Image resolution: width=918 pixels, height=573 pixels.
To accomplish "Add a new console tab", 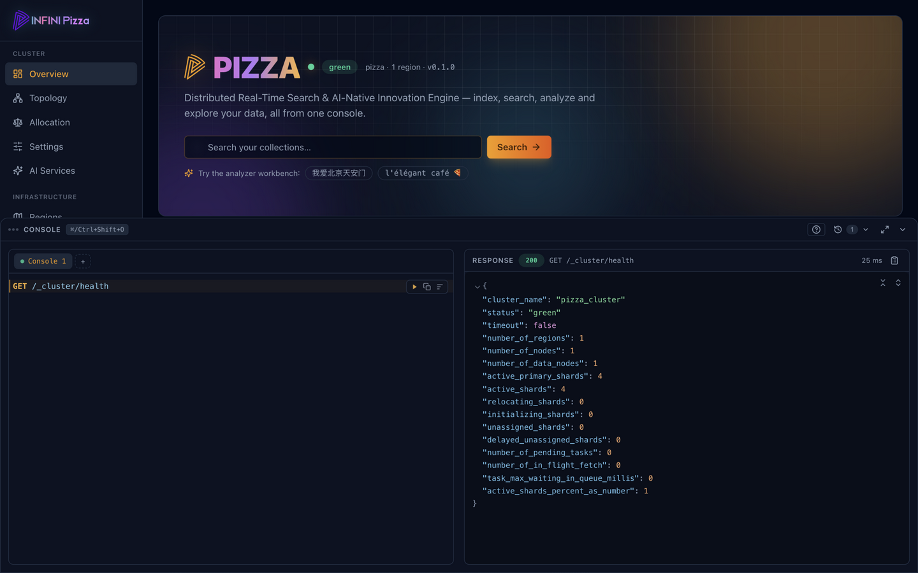I will point(83,261).
